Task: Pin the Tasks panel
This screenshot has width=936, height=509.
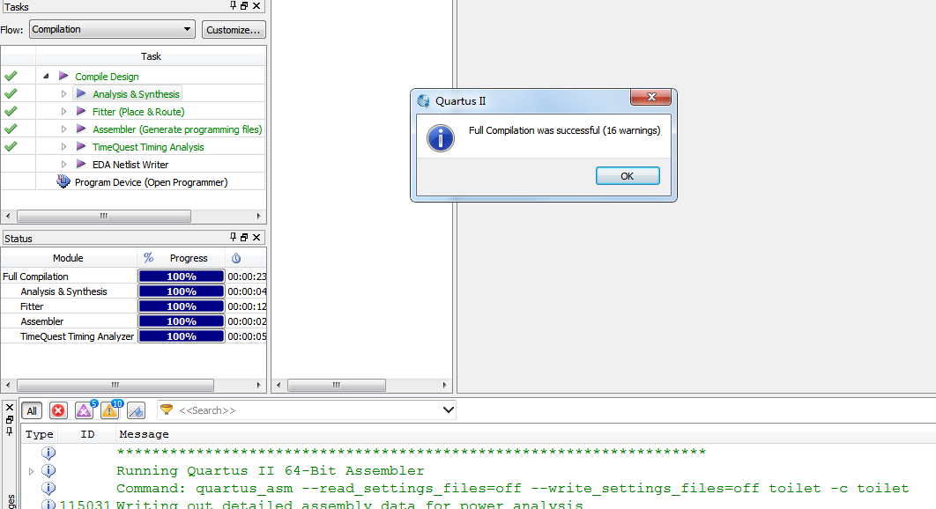Action: [x=233, y=5]
